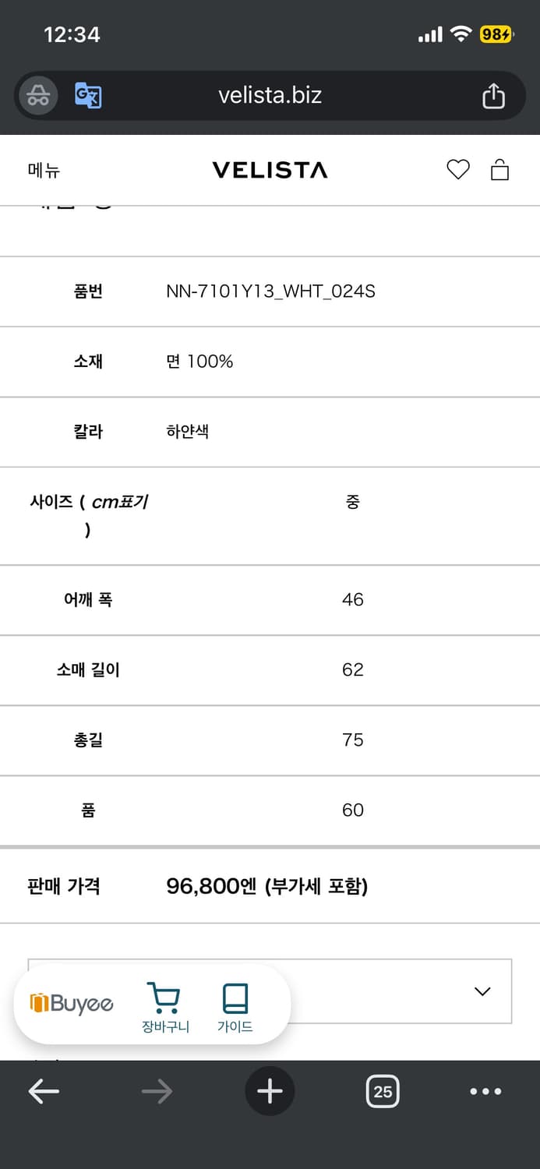Open the Google Translate page translation icon
This screenshot has height=1169, width=540.
[x=88, y=95]
